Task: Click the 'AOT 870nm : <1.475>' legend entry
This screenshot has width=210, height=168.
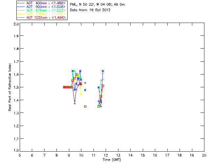Action: (x=41, y=14)
